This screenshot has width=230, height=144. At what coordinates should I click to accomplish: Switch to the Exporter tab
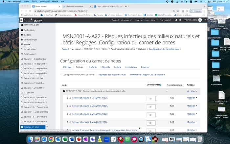tap(145, 67)
